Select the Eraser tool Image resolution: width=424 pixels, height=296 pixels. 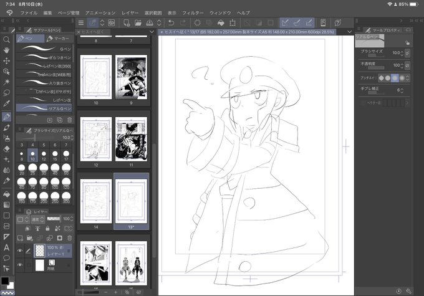pos(6,149)
